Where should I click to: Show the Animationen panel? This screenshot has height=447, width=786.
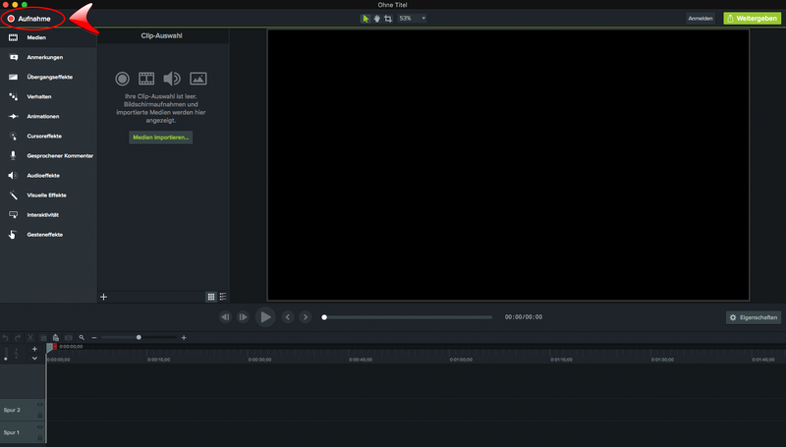(48, 116)
